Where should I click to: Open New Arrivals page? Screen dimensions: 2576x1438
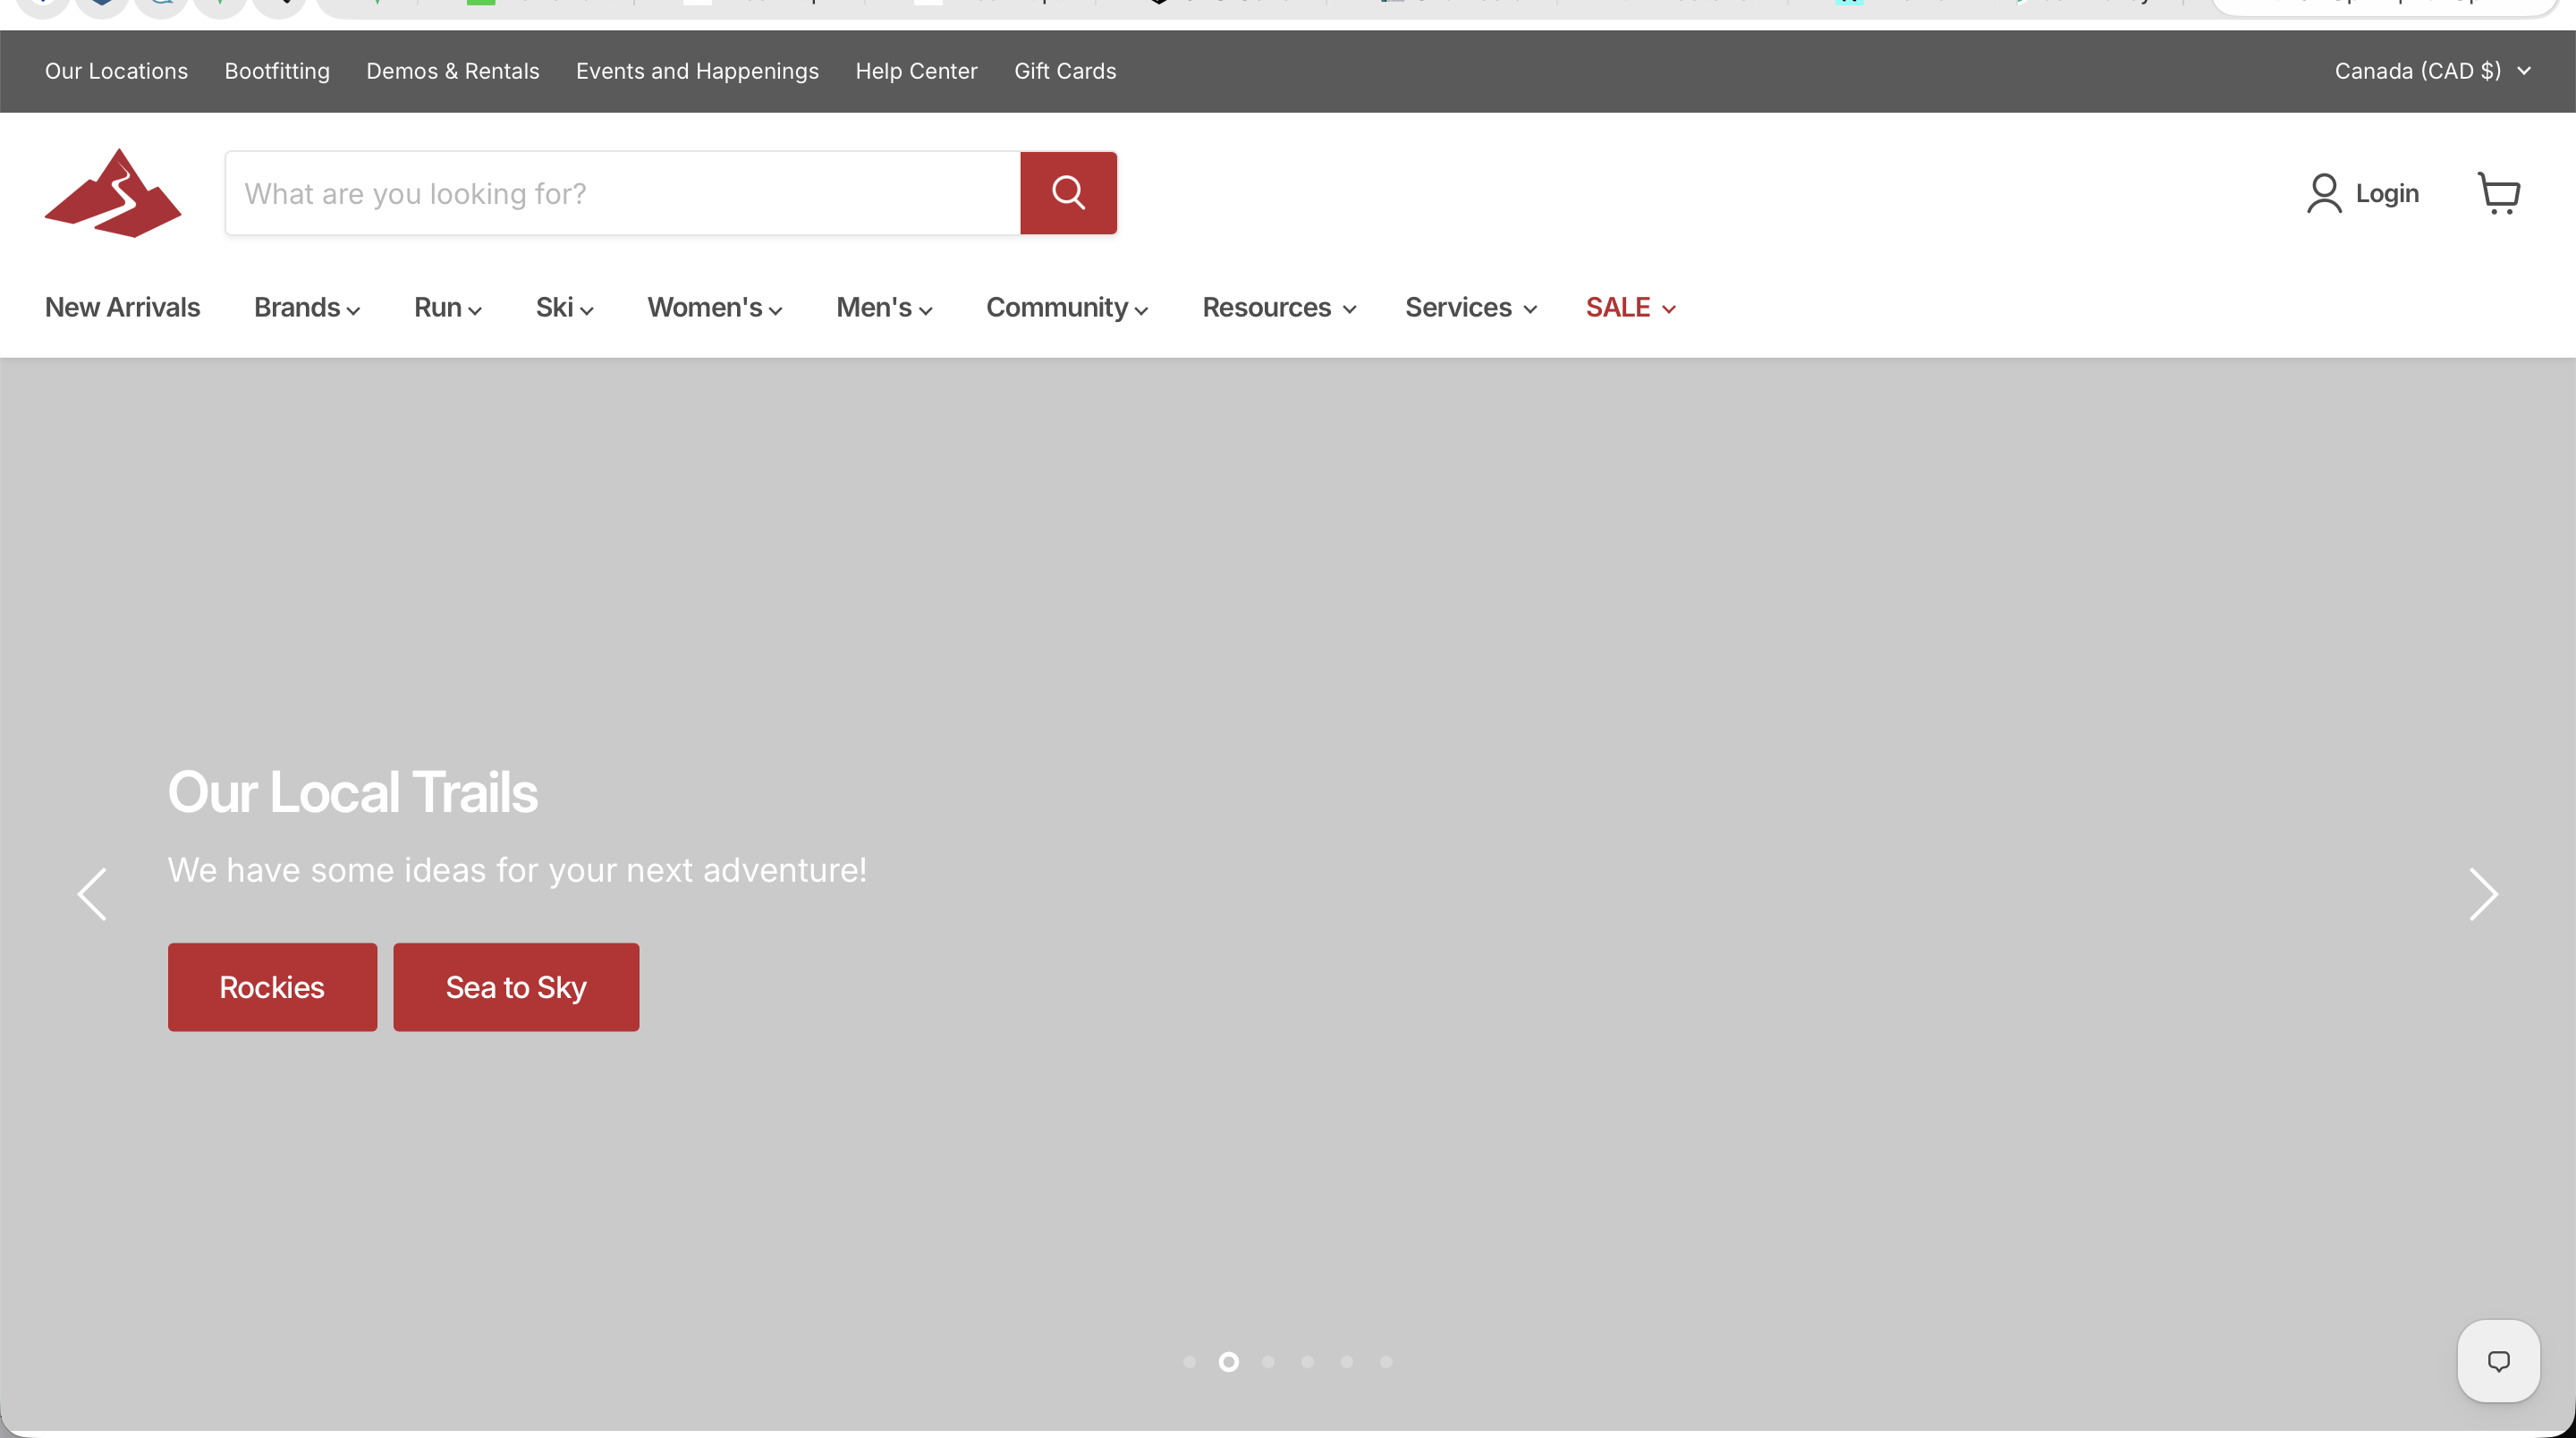coord(122,307)
